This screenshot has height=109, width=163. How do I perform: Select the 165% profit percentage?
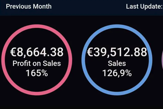tap(37, 73)
